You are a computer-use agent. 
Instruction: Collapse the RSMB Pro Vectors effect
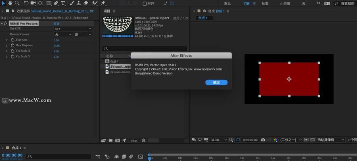coord(2,23)
